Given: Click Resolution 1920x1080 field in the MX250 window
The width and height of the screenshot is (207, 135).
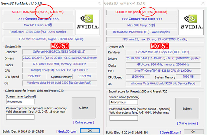Looking at the screenshot, I should click(38, 32).
